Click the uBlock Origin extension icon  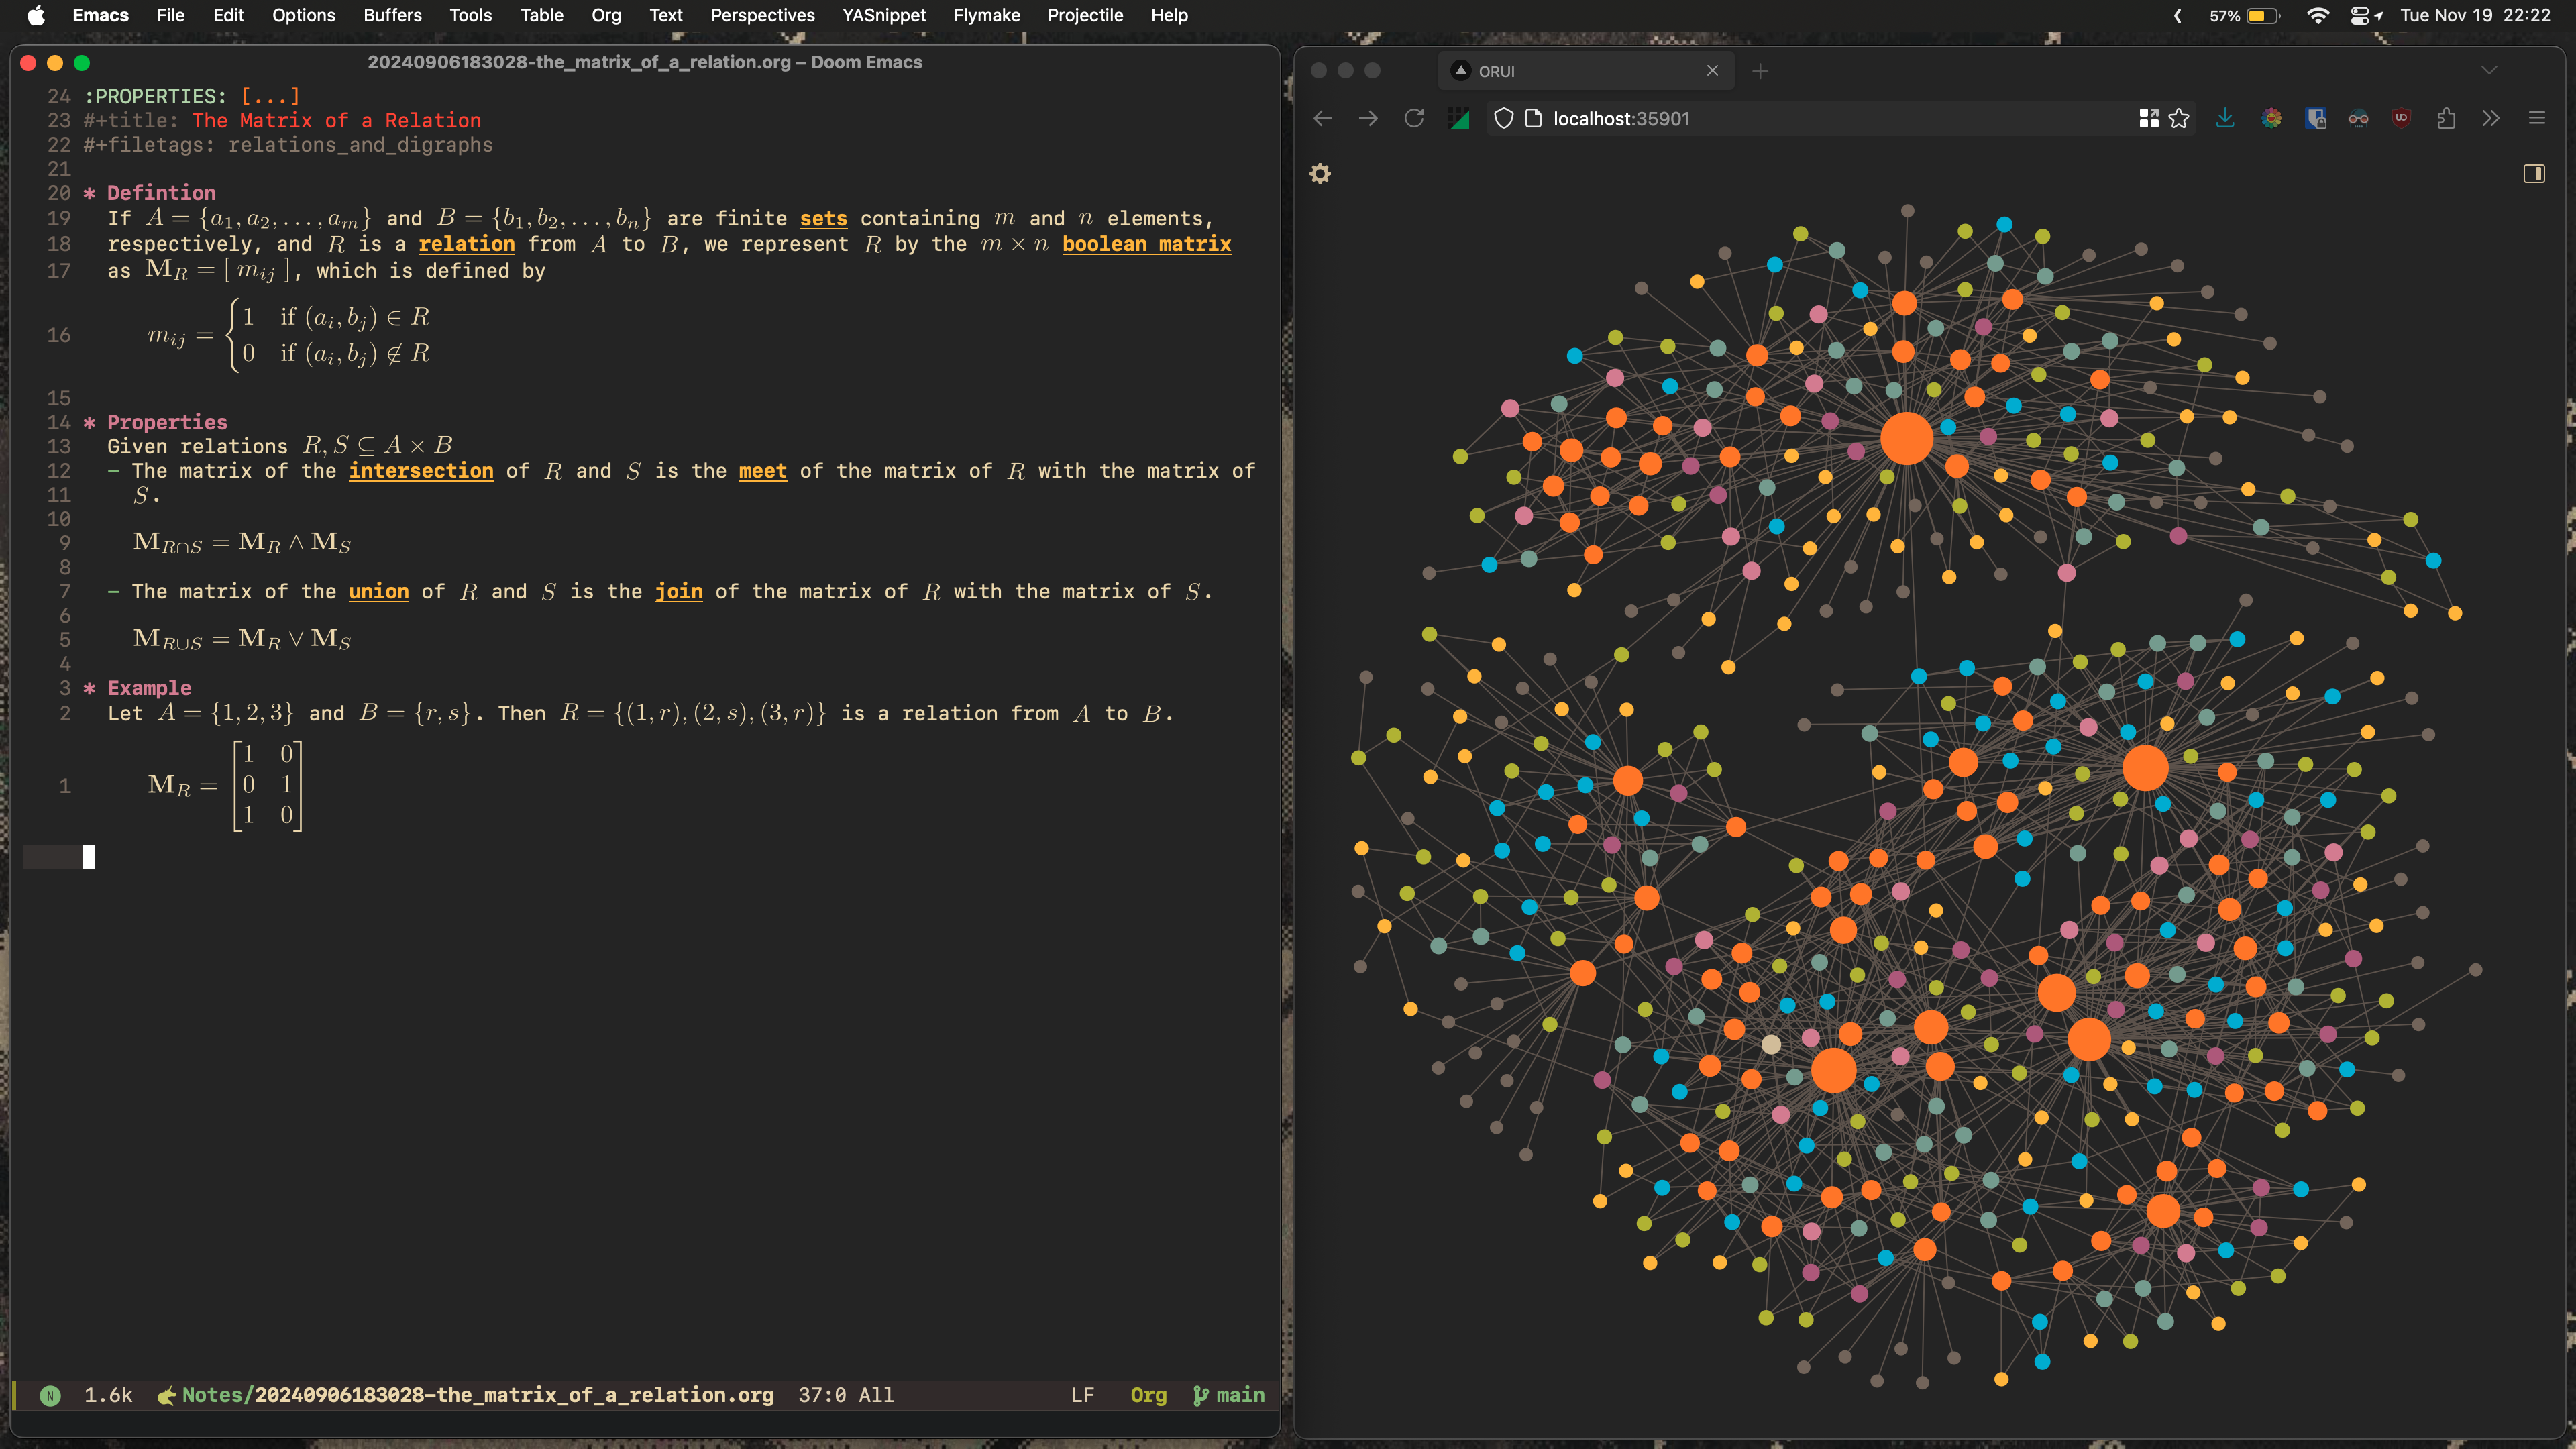pos(2401,119)
